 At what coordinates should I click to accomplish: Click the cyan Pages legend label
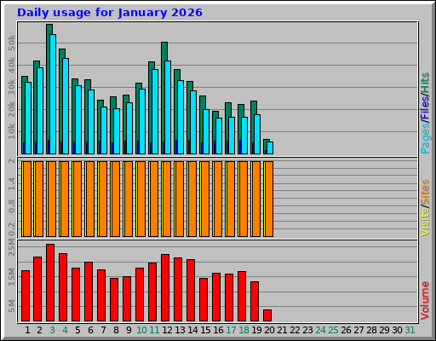(x=425, y=139)
